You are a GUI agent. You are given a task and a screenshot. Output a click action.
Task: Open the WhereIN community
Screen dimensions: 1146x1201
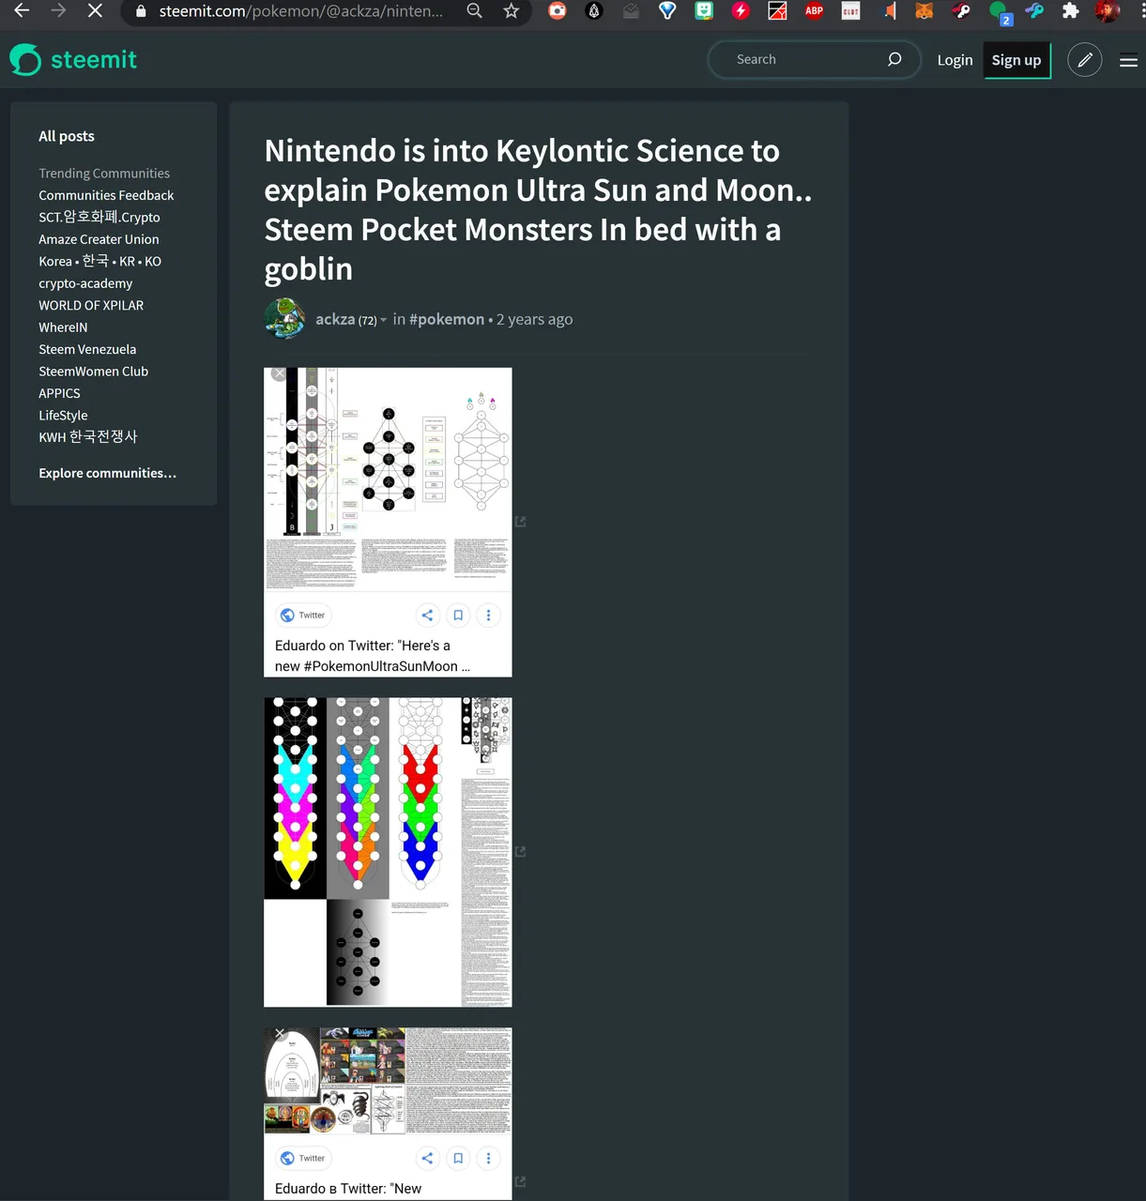pos(63,327)
